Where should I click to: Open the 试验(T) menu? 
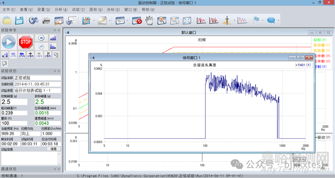coord(78,10)
